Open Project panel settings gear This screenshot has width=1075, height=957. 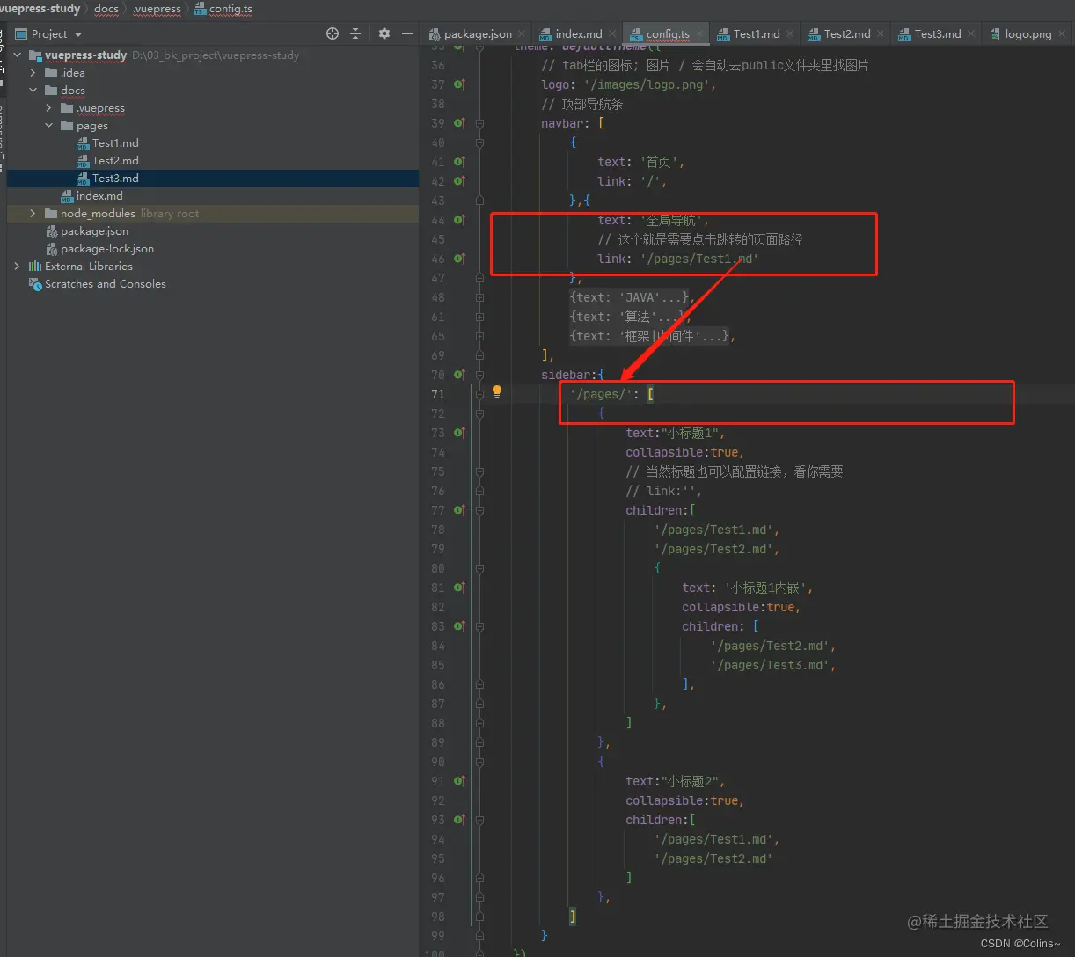point(384,33)
